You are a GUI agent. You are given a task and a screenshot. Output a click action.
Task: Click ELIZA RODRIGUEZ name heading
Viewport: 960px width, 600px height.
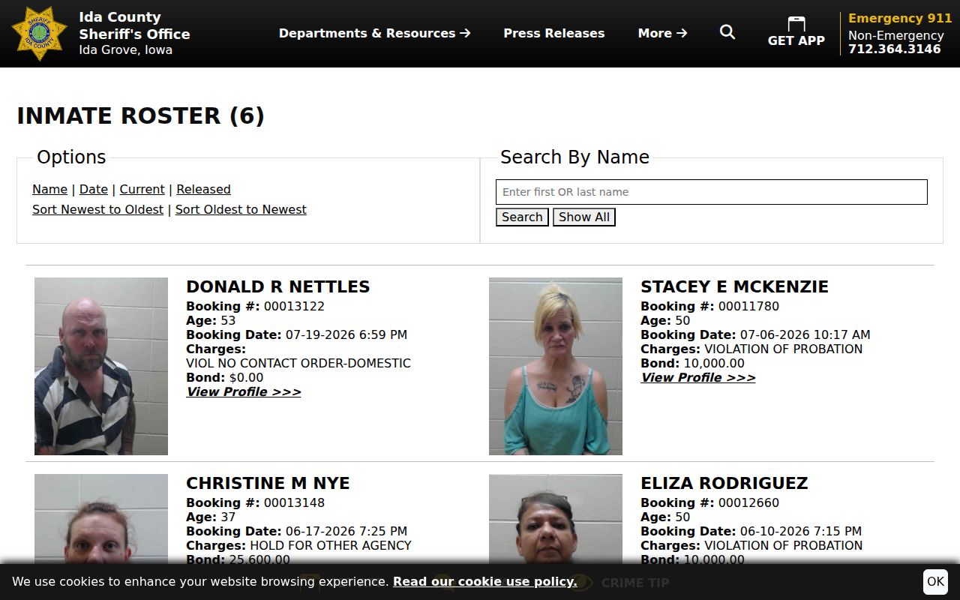[x=724, y=483]
